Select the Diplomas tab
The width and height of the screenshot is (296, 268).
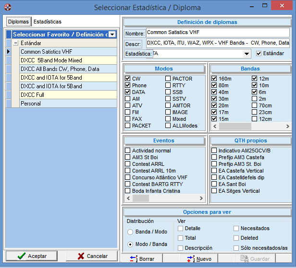18,22
